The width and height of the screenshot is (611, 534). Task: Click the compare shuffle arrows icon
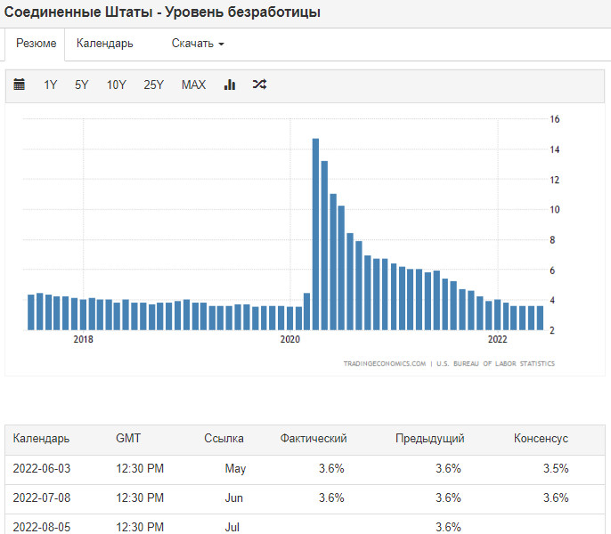[x=259, y=85]
